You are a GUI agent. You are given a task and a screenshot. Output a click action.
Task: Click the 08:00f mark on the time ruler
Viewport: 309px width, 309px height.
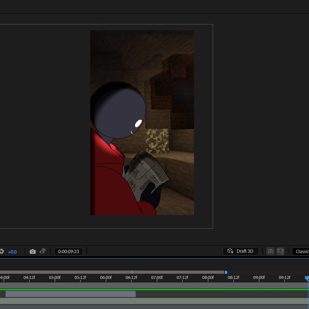208,278
